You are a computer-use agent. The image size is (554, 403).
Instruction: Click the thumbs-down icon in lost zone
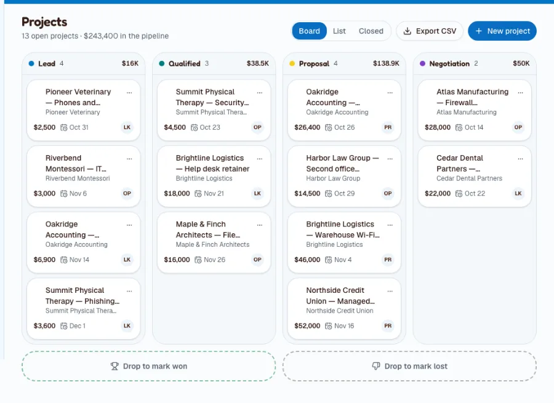(376, 366)
